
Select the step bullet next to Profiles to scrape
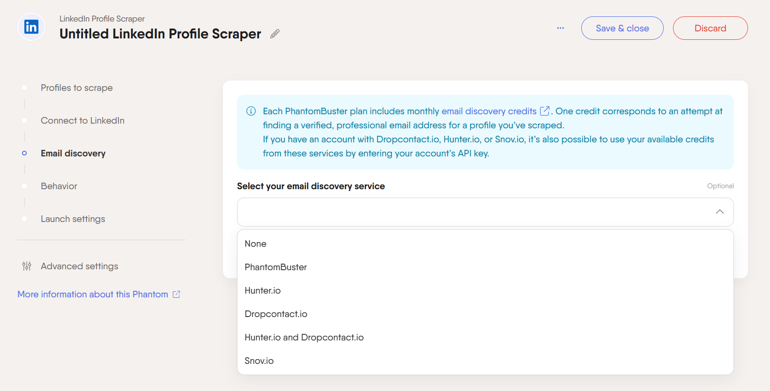click(x=24, y=88)
